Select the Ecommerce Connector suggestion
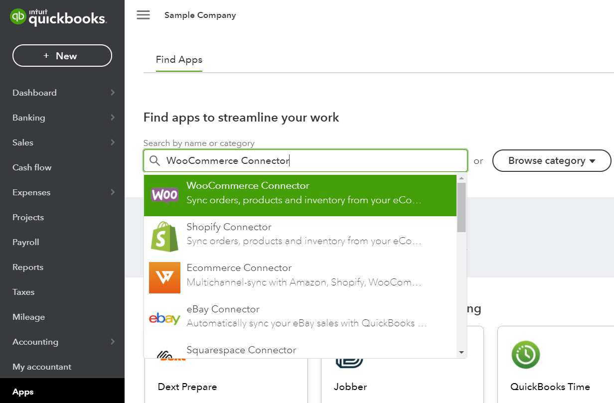 click(x=300, y=277)
